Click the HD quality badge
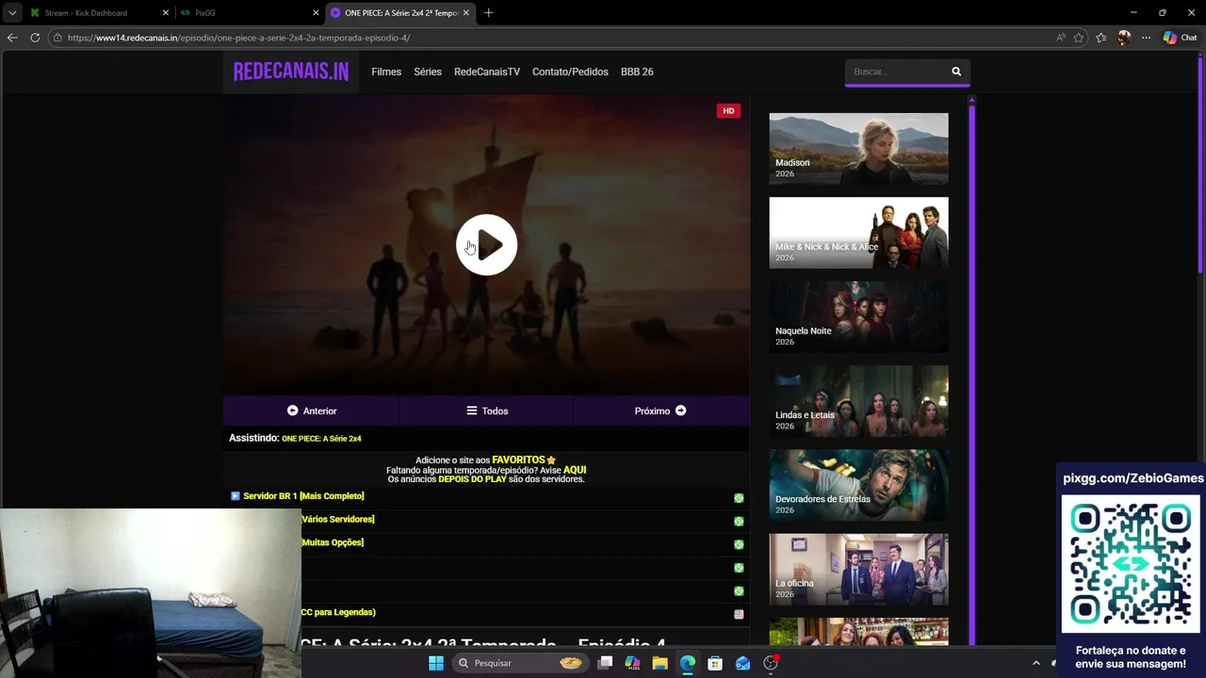The width and height of the screenshot is (1206, 678). coord(728,111)
